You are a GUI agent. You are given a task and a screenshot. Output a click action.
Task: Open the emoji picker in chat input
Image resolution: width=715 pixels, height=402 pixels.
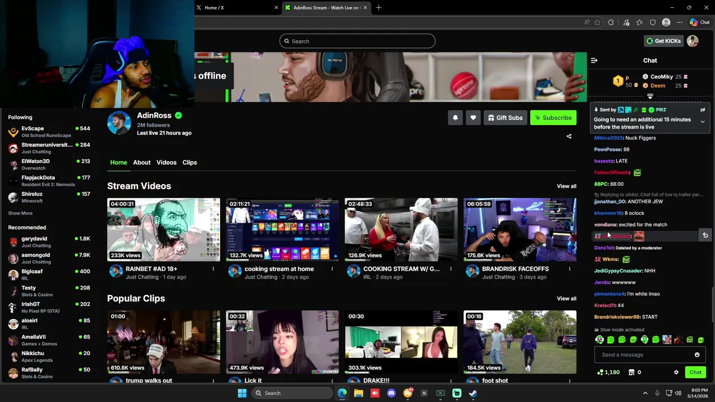point(697,355)
